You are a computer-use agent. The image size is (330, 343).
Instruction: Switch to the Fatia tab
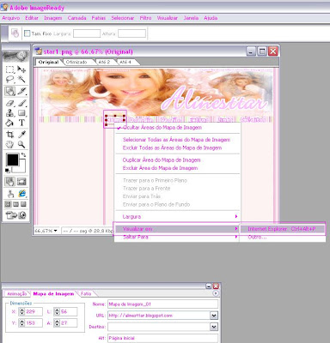(86, 293)
